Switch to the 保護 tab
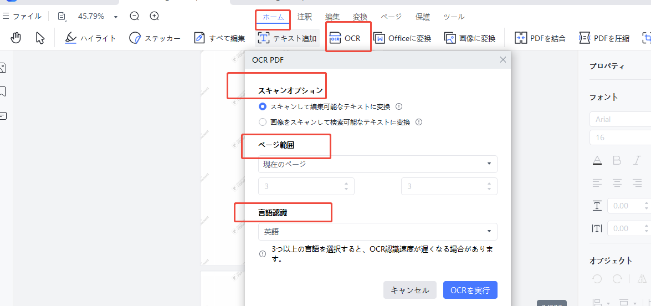651x306 pixels. (x=423, y=17)
